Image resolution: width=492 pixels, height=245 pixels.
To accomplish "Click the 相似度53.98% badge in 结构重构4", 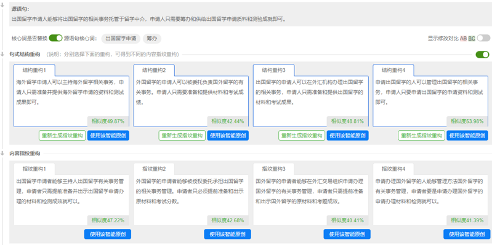I will point(467,122).
